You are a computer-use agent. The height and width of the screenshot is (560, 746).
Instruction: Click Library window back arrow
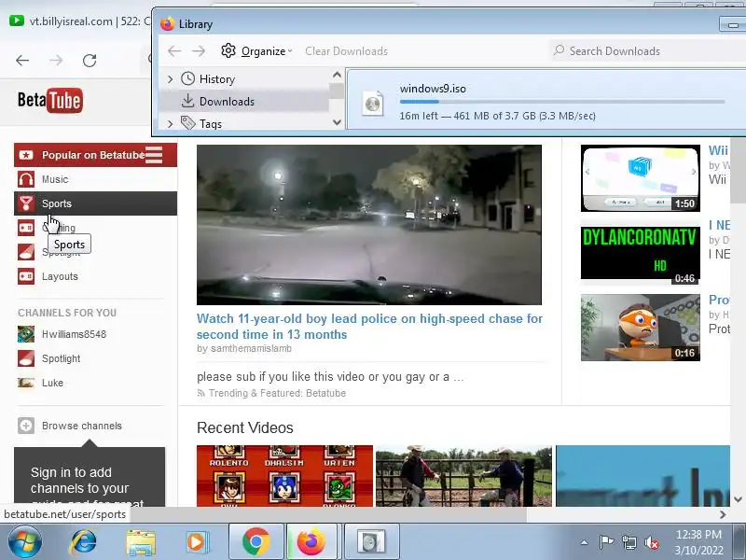pos(174,51)
